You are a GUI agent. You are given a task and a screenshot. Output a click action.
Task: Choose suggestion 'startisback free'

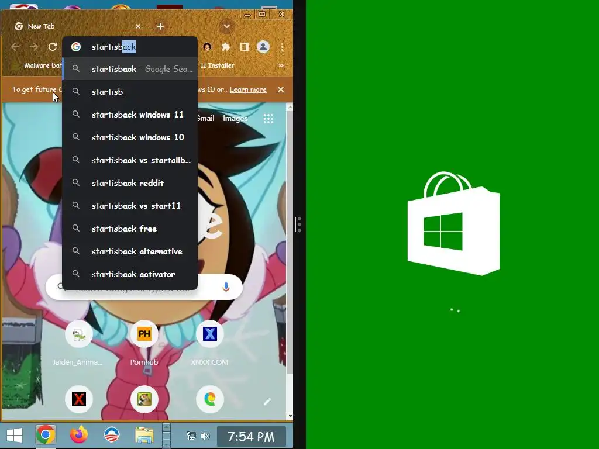(130, 229)
